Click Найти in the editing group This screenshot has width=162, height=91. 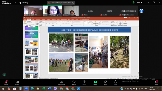tap(113, 21)
